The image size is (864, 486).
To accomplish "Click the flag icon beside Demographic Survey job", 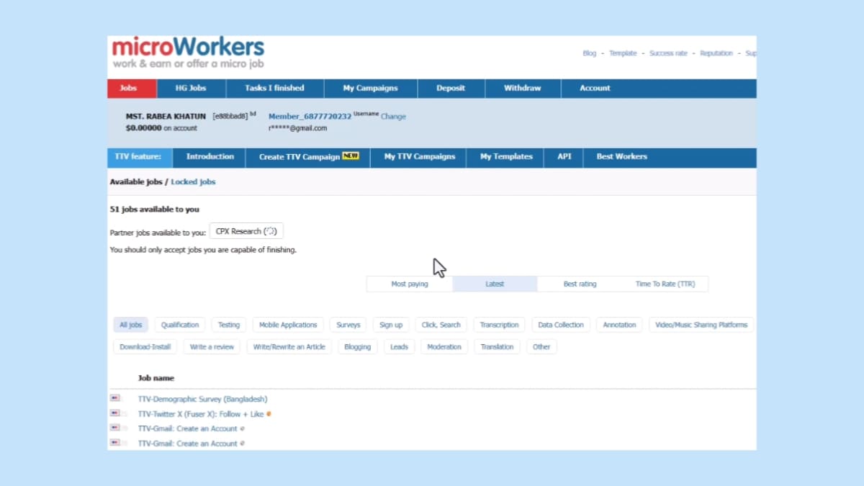I will pos(115,398).
